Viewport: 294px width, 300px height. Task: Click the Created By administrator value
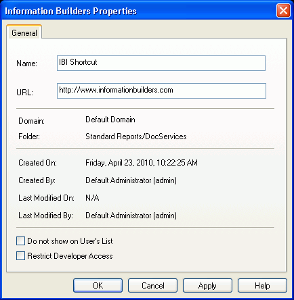pyautogui.click(x=131, y=180)
